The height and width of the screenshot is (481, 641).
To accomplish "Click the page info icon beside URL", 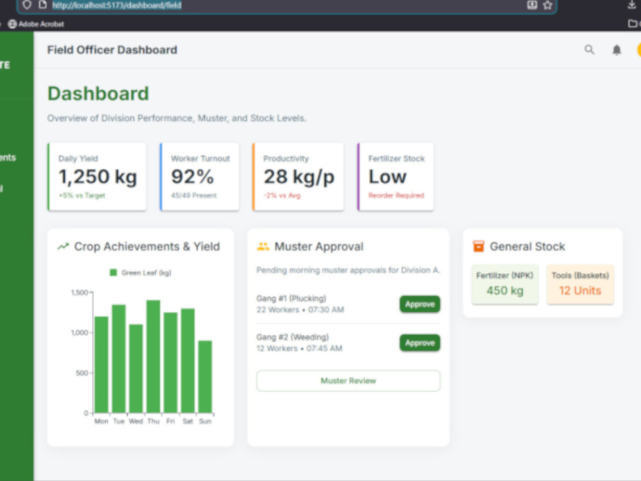I will [42, 5].
